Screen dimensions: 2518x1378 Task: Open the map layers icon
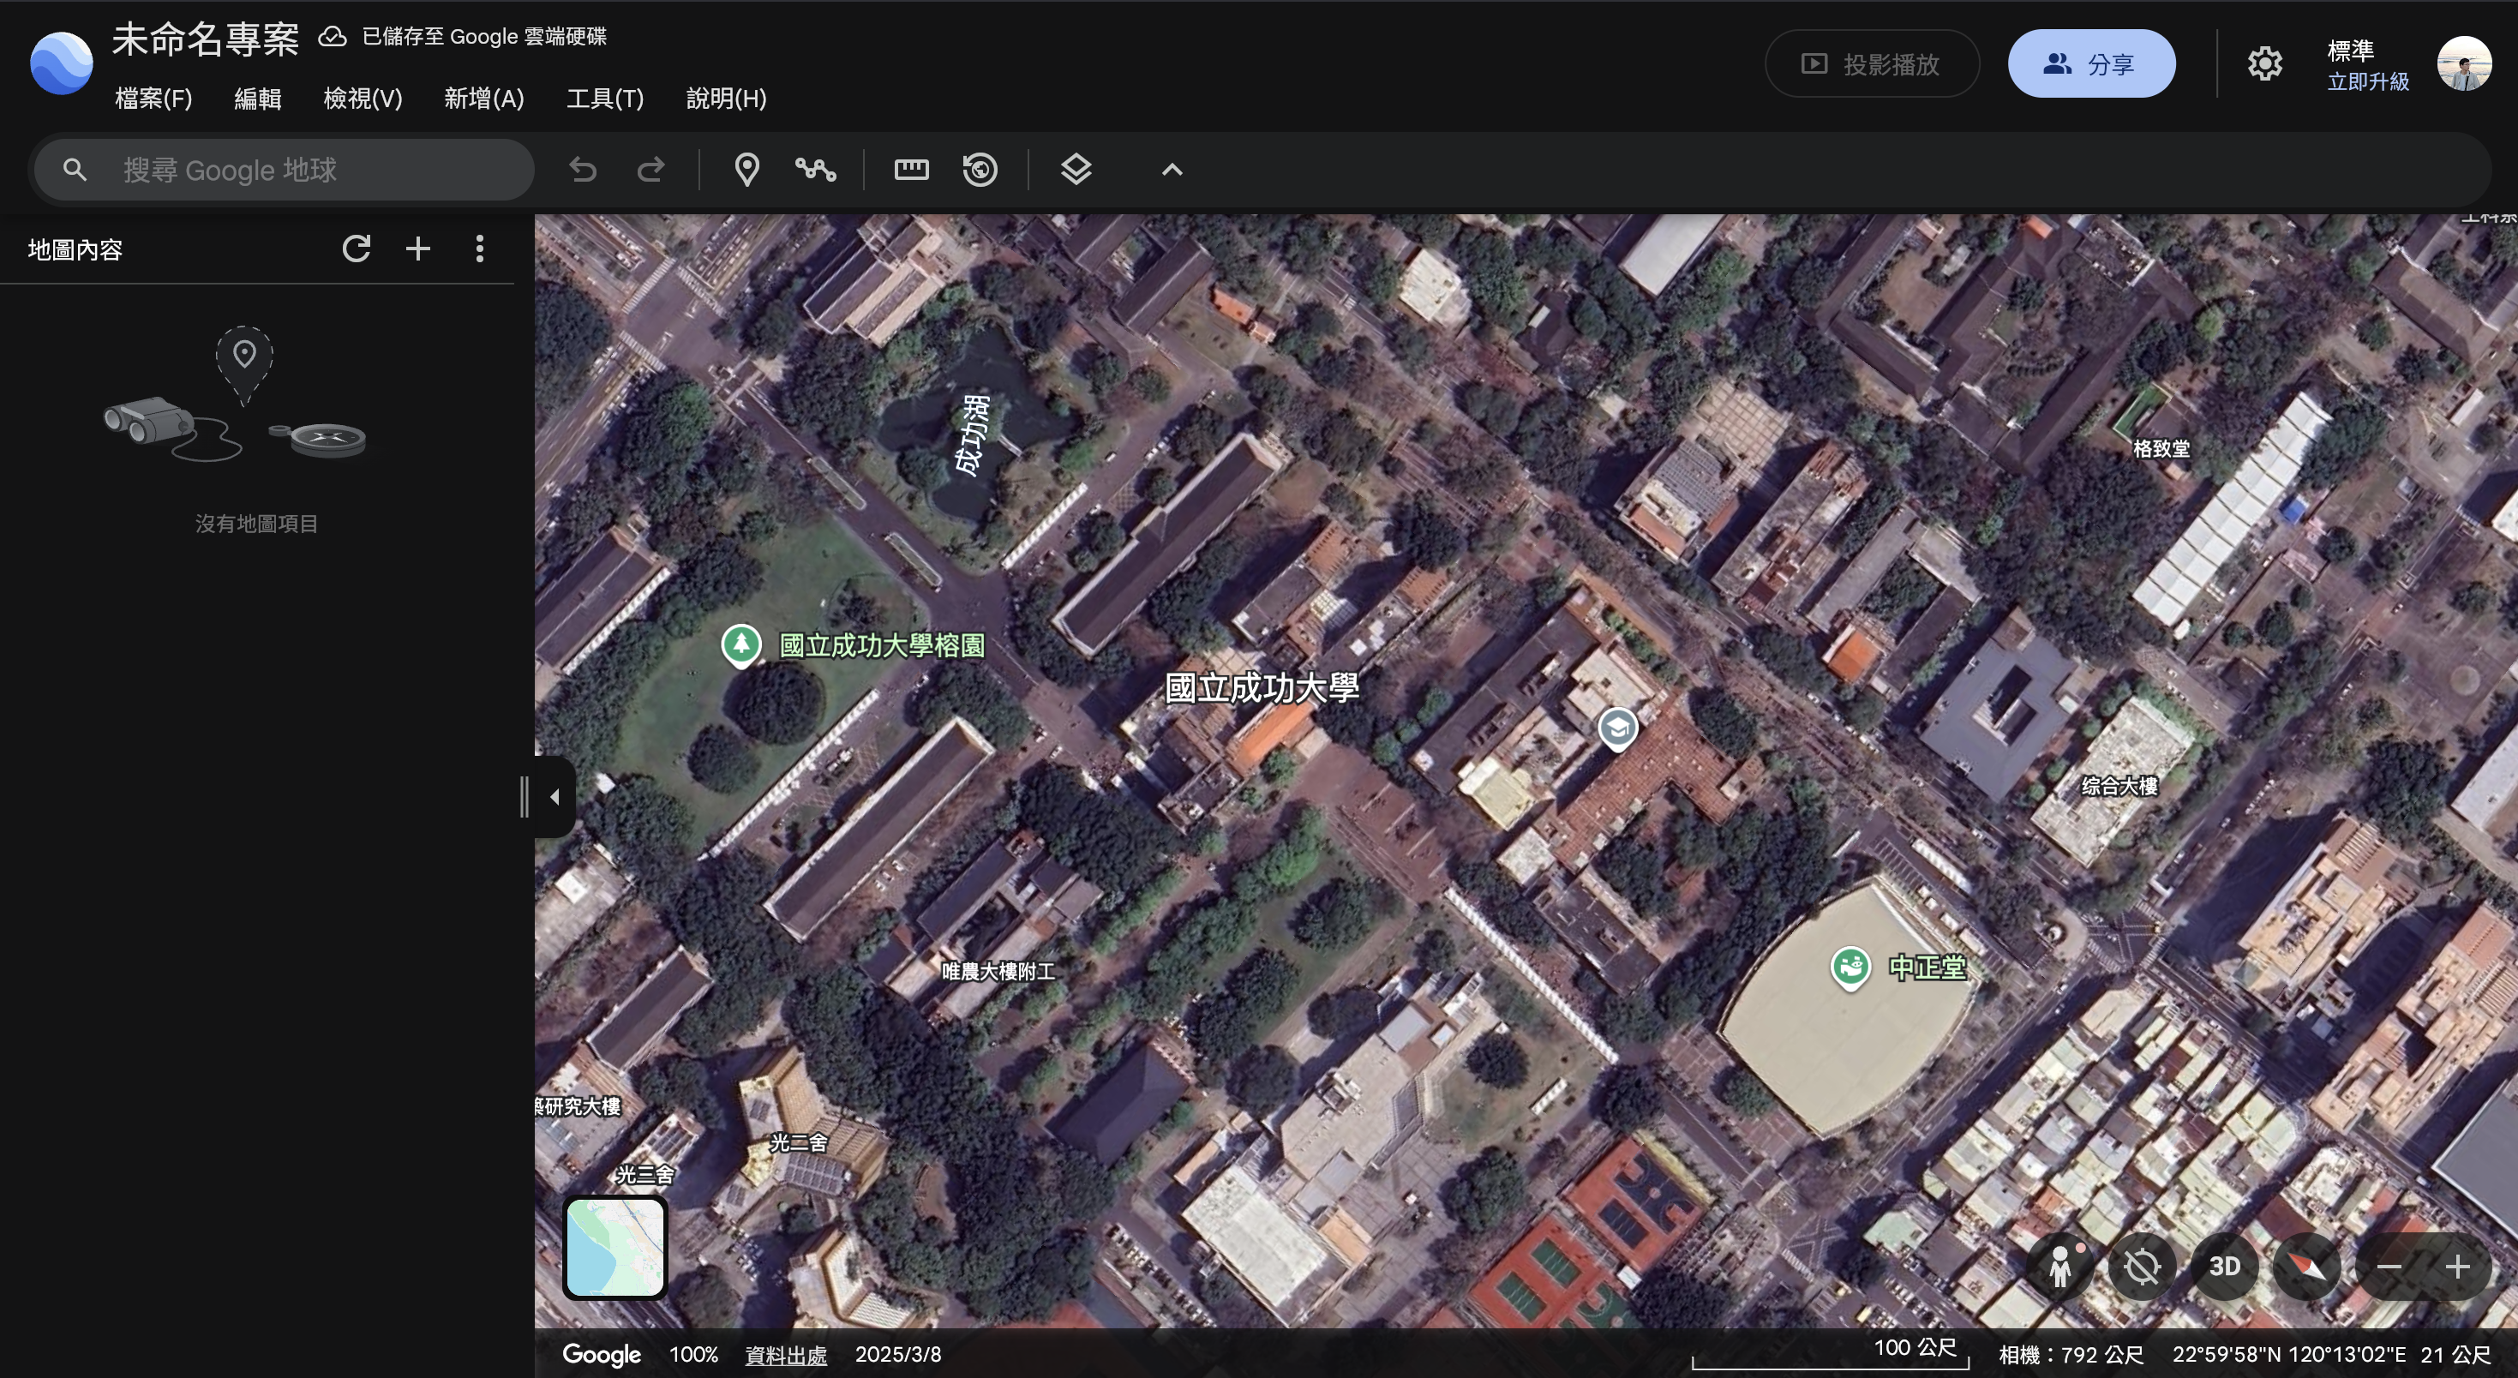click(x=1076, y=170)
